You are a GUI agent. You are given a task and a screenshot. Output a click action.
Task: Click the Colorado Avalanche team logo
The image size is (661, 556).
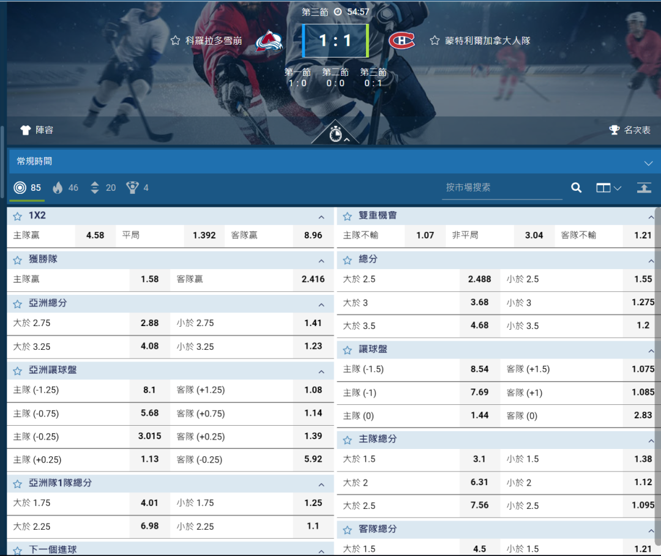tap(269, 41)
